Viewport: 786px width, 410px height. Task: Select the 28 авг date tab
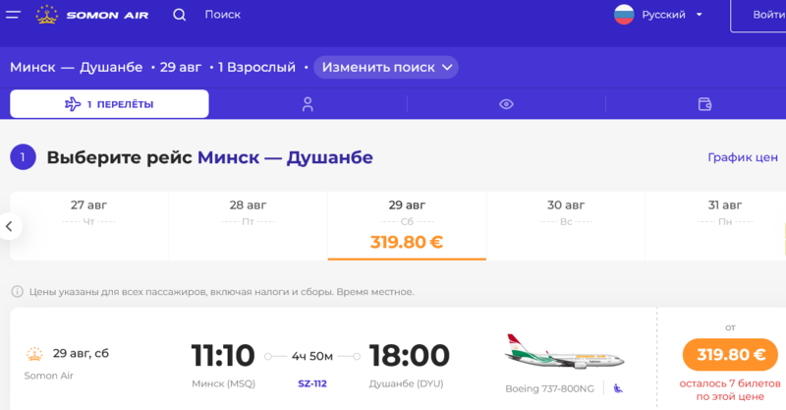coord(249,226)
